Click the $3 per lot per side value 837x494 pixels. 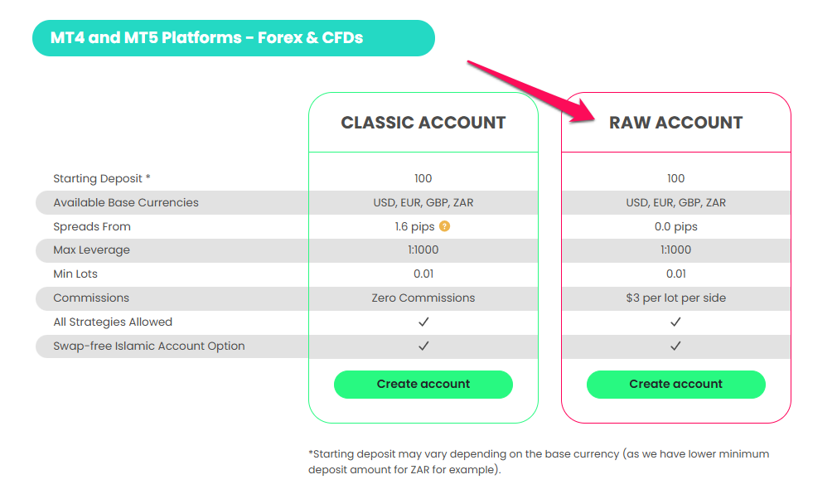675,298
